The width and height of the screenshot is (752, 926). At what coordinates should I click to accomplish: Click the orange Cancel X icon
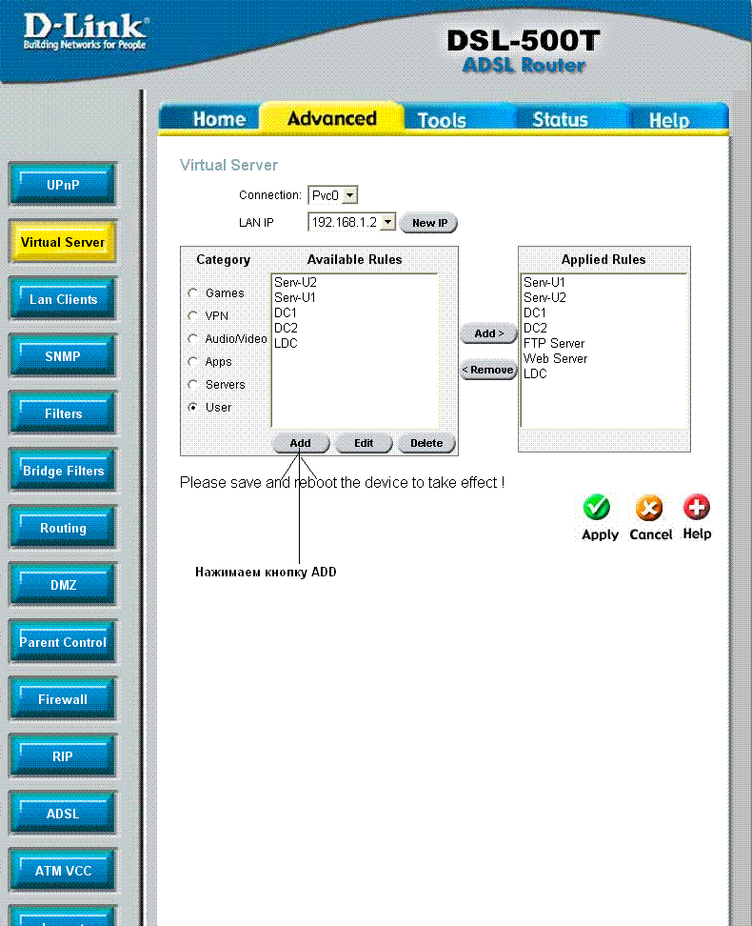coord(649,508)
